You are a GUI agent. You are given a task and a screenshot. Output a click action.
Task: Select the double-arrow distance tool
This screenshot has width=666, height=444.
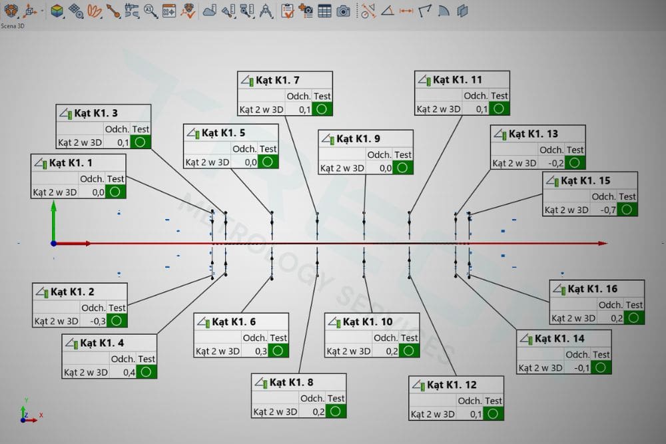click(406, 11)
